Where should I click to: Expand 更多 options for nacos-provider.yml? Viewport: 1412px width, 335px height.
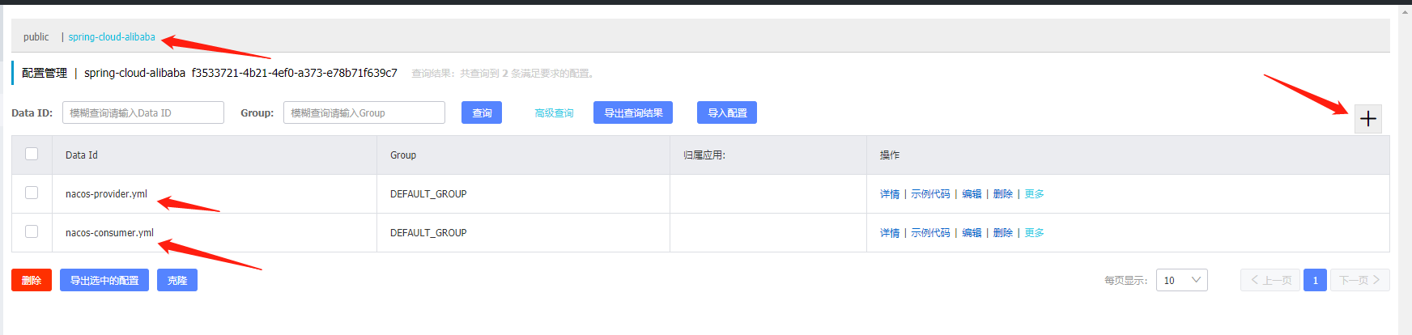(1034, 194)
